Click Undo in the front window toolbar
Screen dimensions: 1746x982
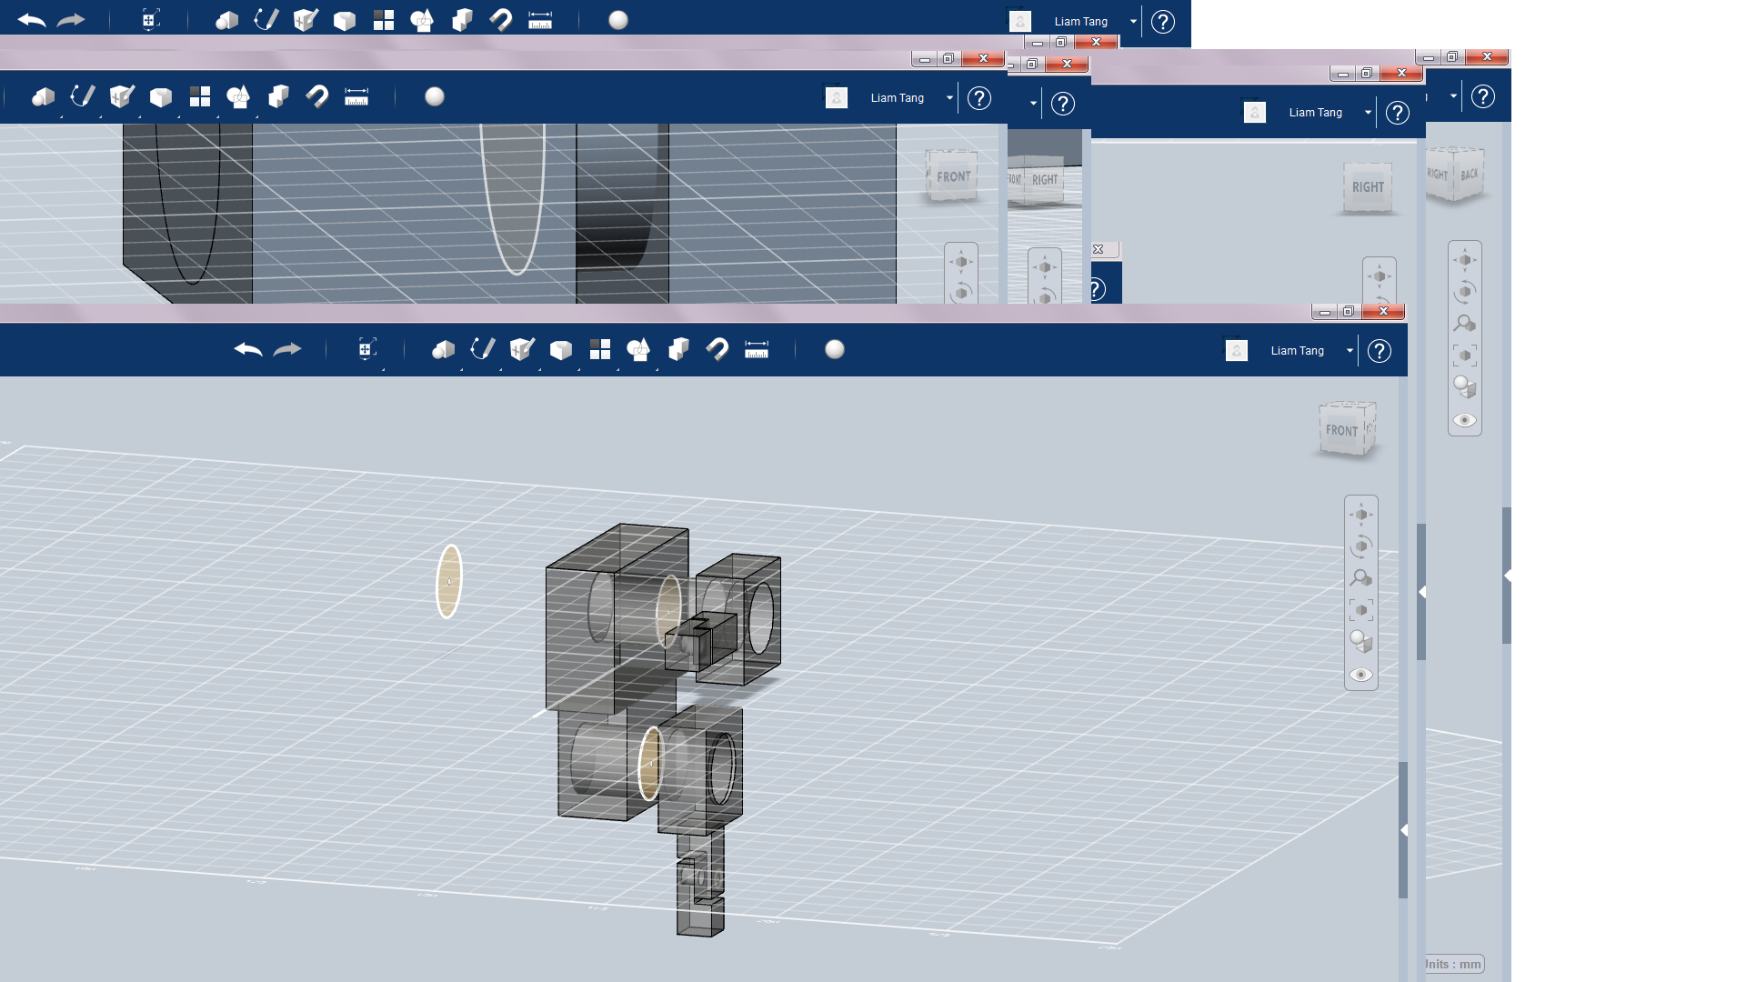[247, 350]
